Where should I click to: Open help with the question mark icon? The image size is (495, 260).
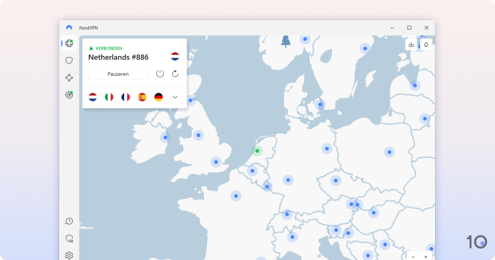[x=69, y=221]
